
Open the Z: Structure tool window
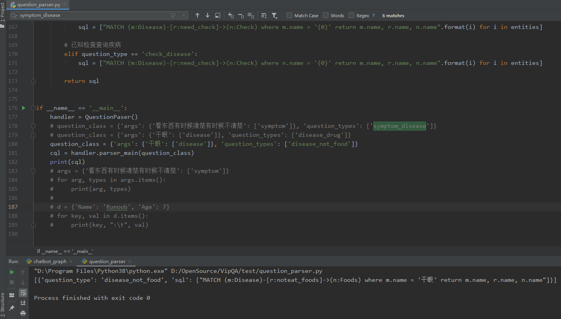2,305
